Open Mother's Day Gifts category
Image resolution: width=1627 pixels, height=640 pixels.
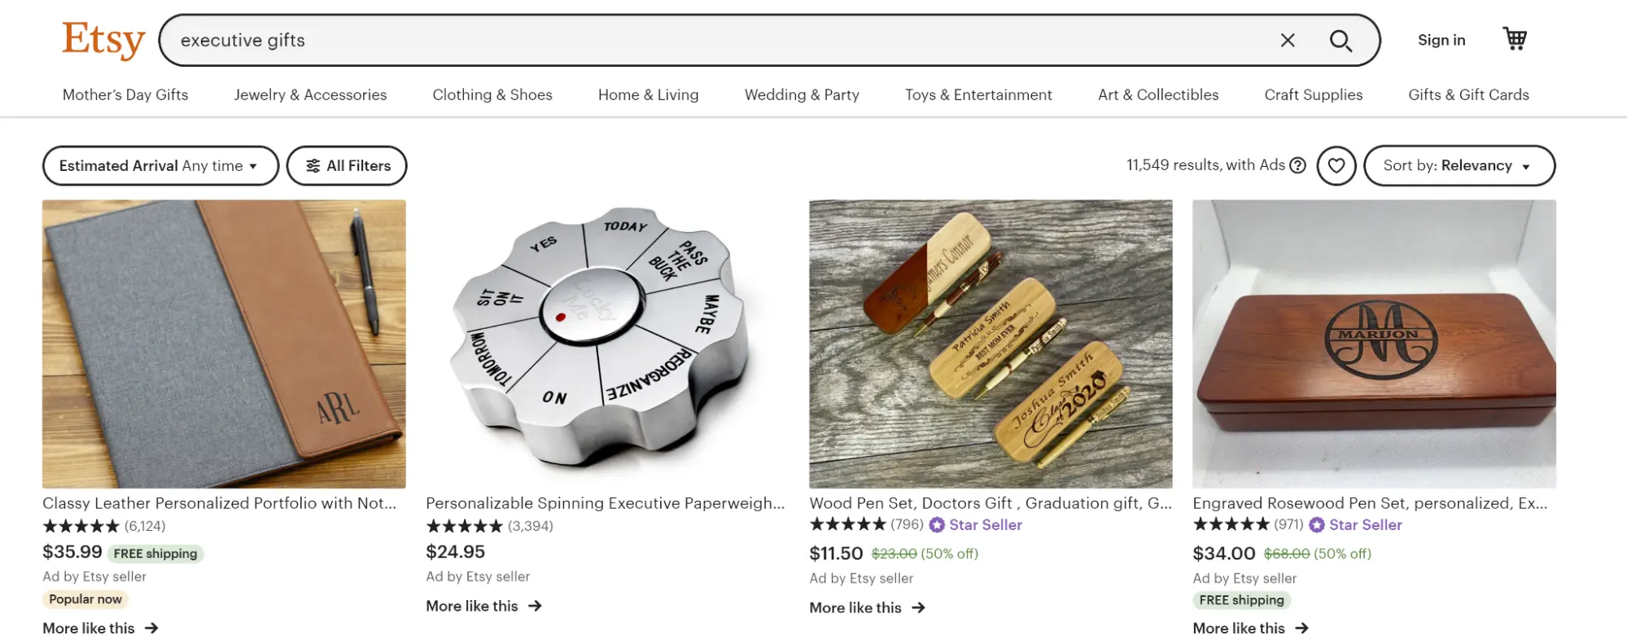coord(125,94)
